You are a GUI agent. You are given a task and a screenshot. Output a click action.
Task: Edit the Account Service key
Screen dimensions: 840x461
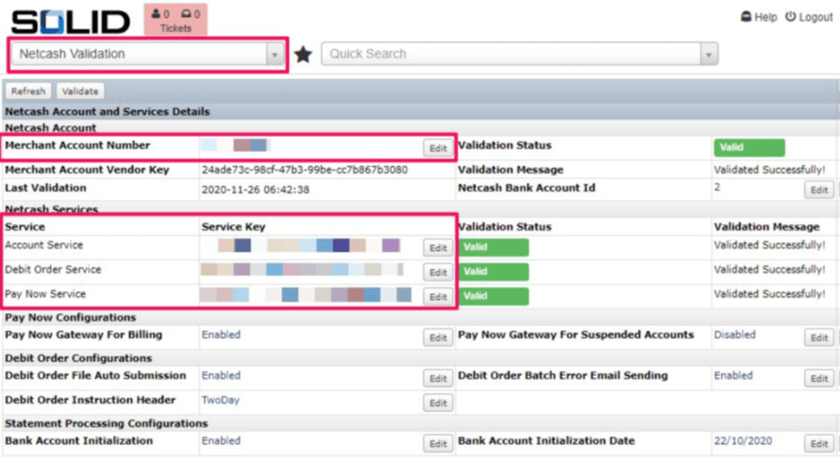pos(438,248)
